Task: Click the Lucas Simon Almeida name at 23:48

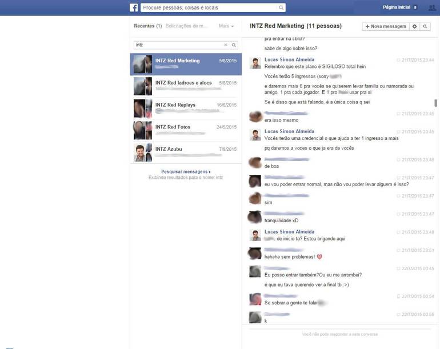Action: (x=289, y=232)
